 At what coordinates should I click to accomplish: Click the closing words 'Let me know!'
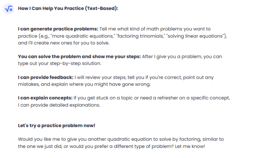190,146
